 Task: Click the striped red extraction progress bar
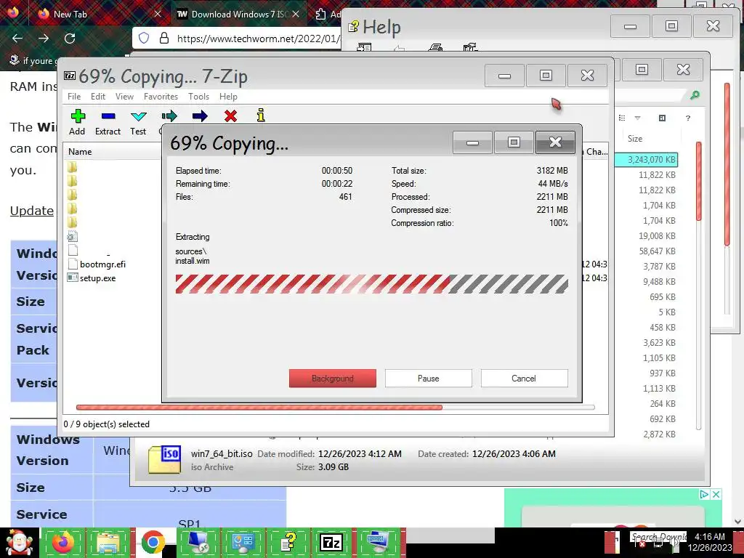371,284
